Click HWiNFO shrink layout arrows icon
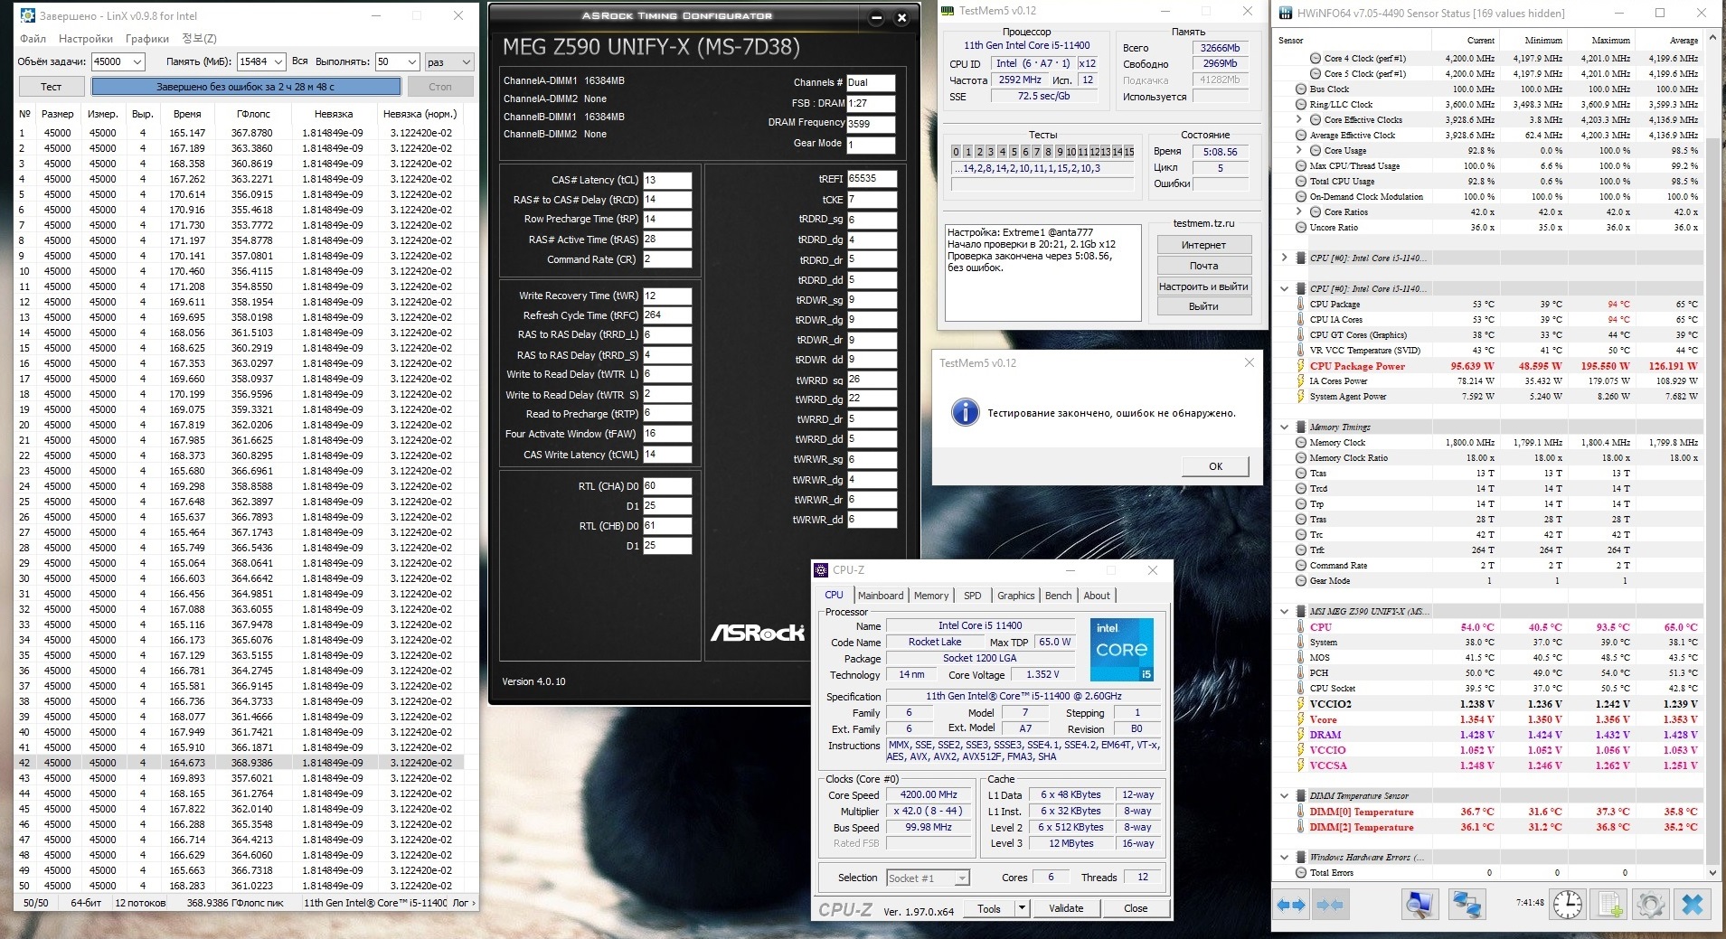This screenshot has width=1726, height=939. coord(1330,904)
